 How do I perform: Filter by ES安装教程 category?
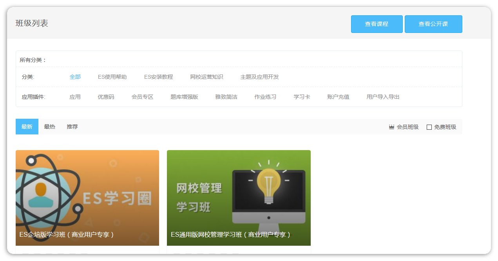point(158,77)
